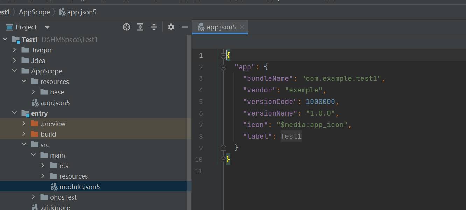Click the .idea folder icon
466x210 pixels.
(25, 61)
